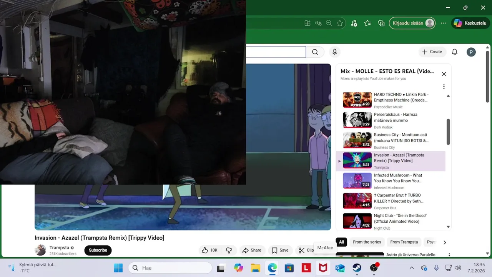This screenshot has height=277, width=492.
Task: Select the Invasion - Azazel Trampsta Remix entry
Action: 391,161
